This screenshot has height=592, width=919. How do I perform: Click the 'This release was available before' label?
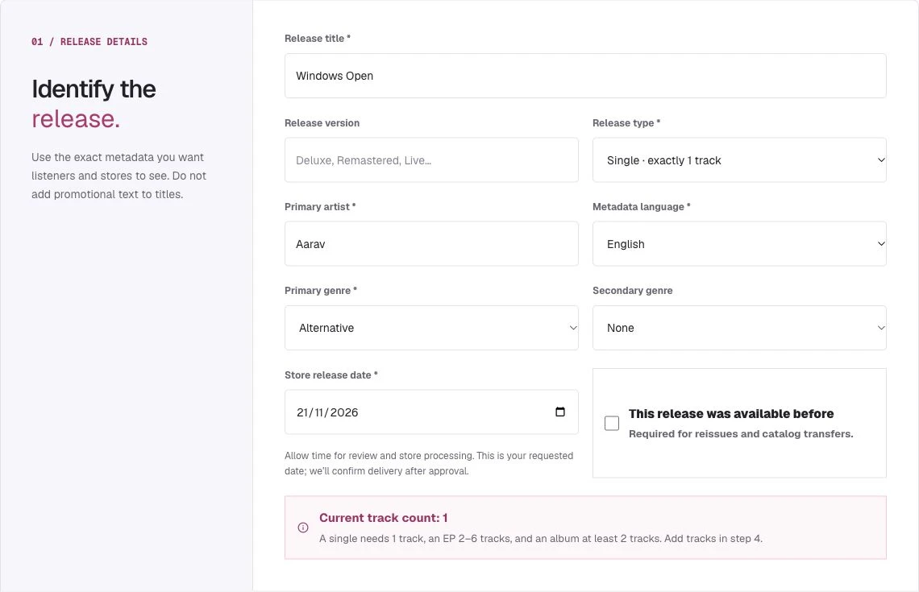(731, 413)
